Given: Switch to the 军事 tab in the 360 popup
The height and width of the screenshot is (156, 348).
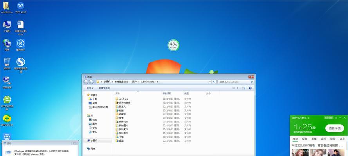Looking at the screenshot, I should point(314,139).
